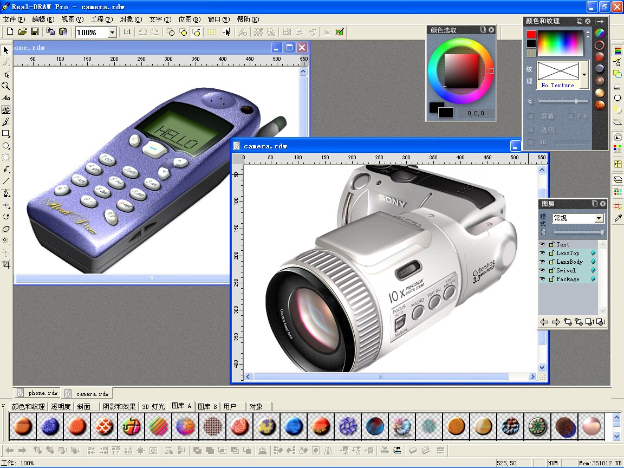Viewport: 624px width, 468px height.
Task: Open the 常规 blend mode dropdown
Action: (599, 218)
